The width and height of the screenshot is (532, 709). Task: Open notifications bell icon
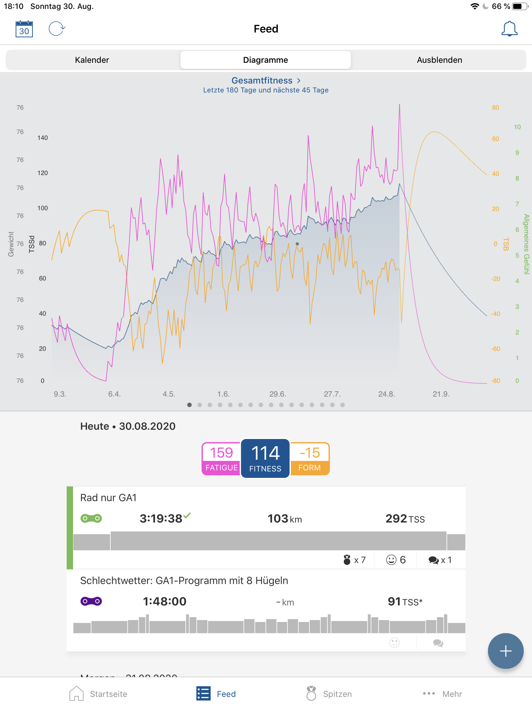(x=509, y=29)
